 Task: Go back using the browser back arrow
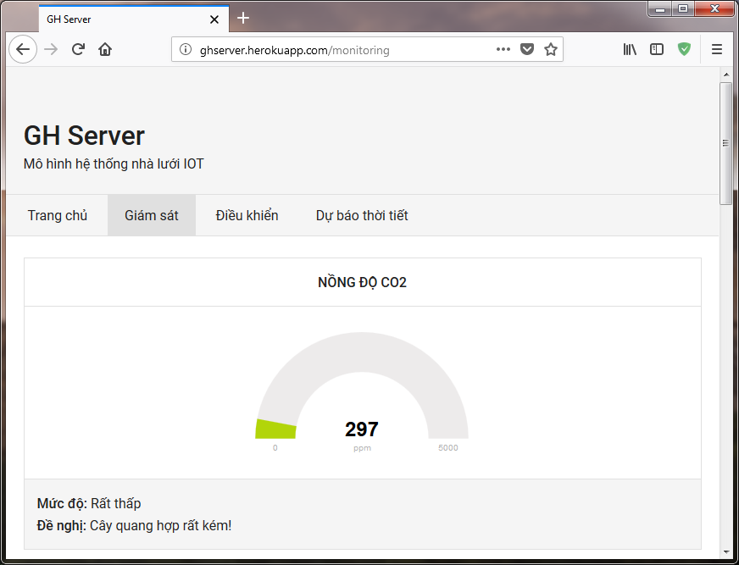coord(23,49)
